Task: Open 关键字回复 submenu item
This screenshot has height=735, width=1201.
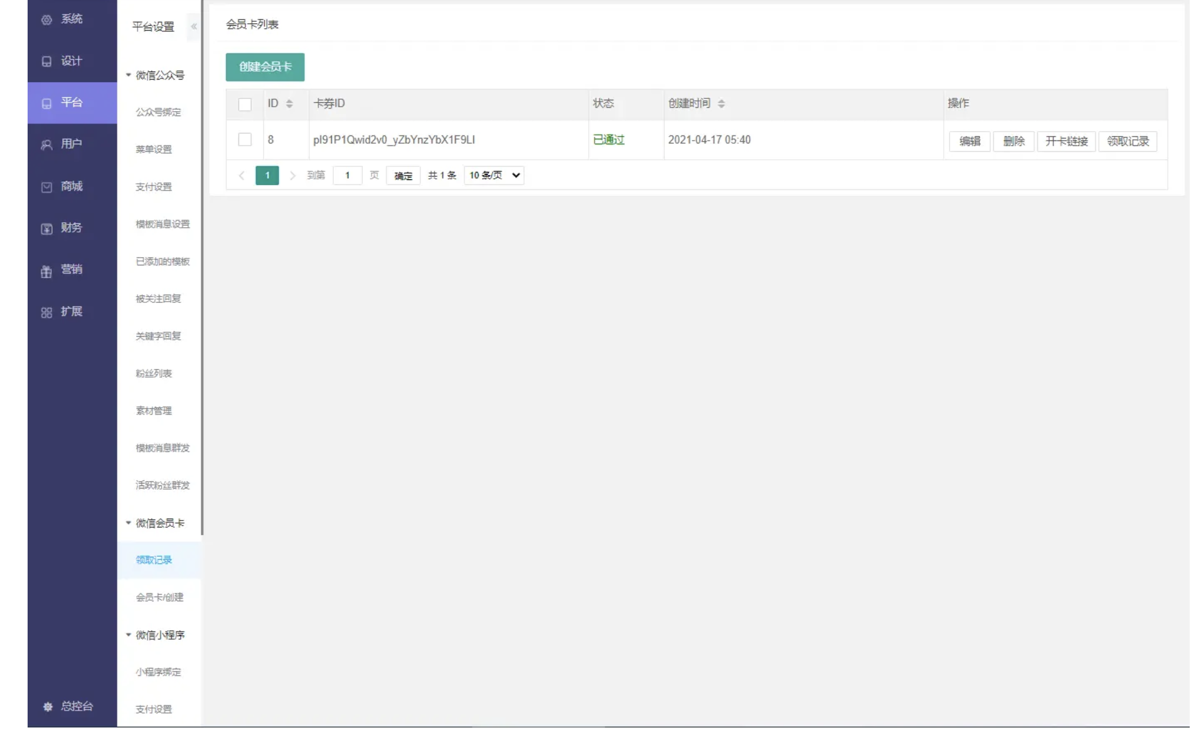Action: (159, 336)
